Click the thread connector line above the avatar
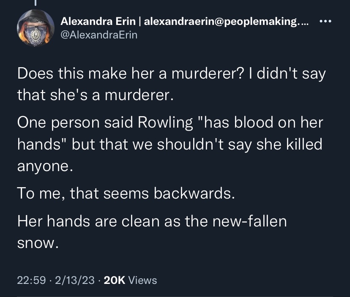 tap(35, 3)
